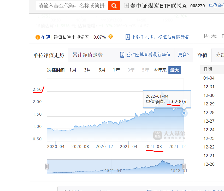Open the 单位净值 link next to fund code
This screenshot has width=224, height=191.
click(216, 5)
